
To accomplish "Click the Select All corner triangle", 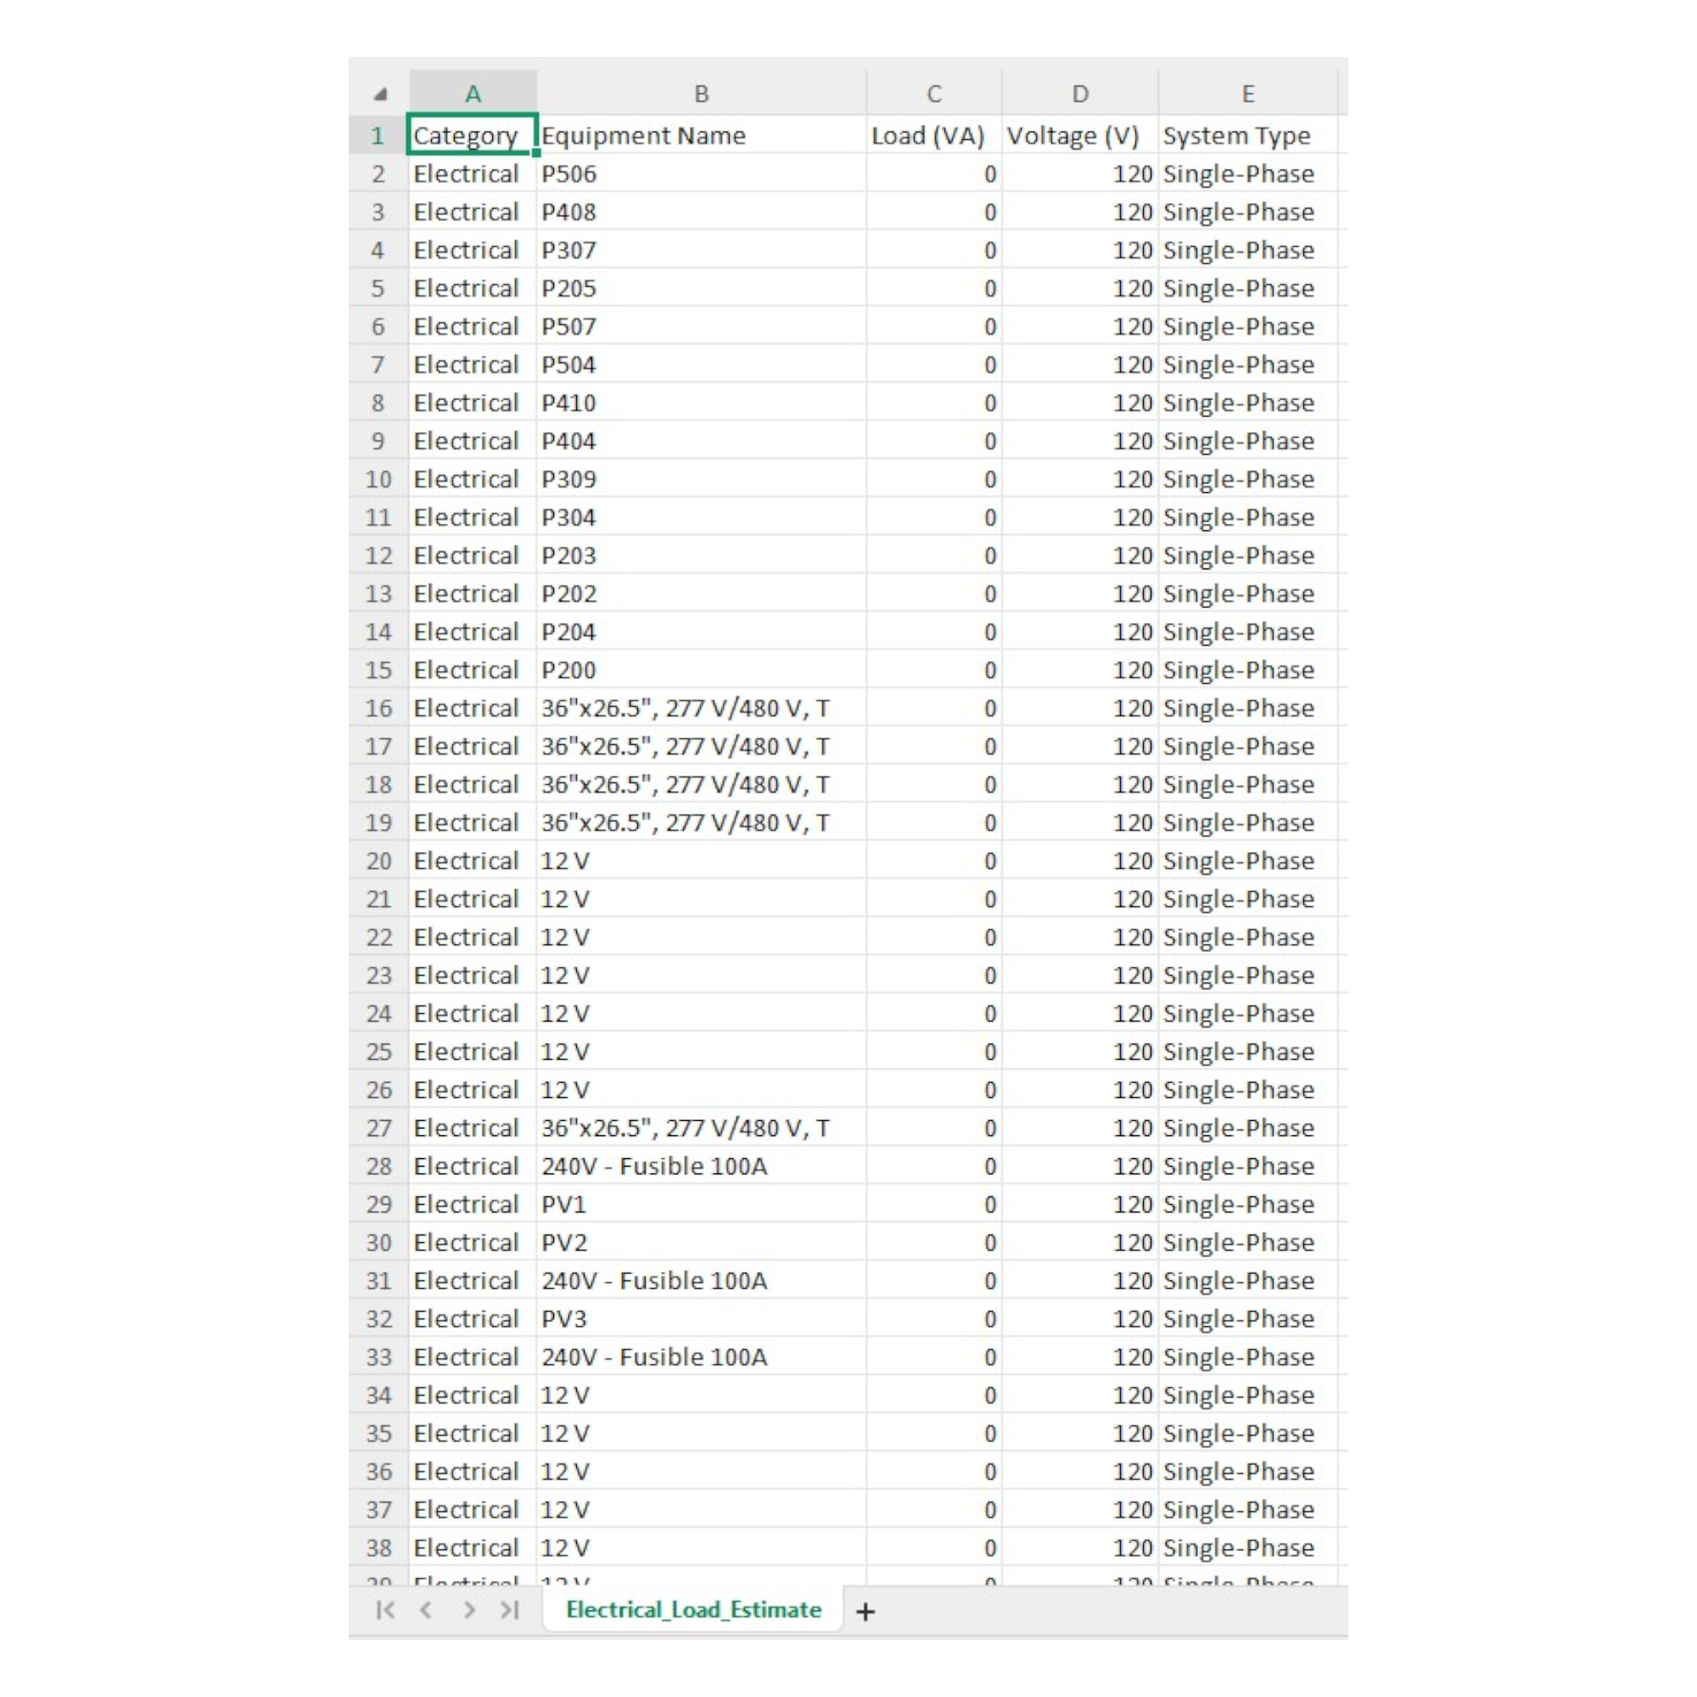I will click(x=380, y=93).
